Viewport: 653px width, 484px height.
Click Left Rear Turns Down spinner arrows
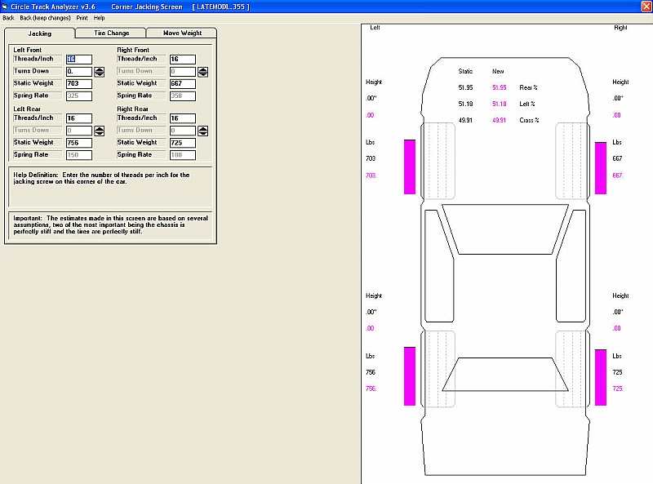(100, 130)
